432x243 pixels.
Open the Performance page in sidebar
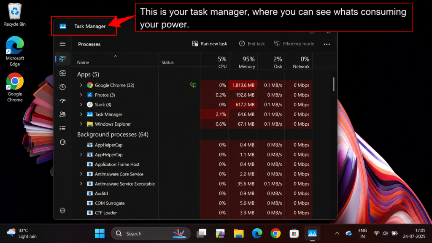(x=62, y=73)
